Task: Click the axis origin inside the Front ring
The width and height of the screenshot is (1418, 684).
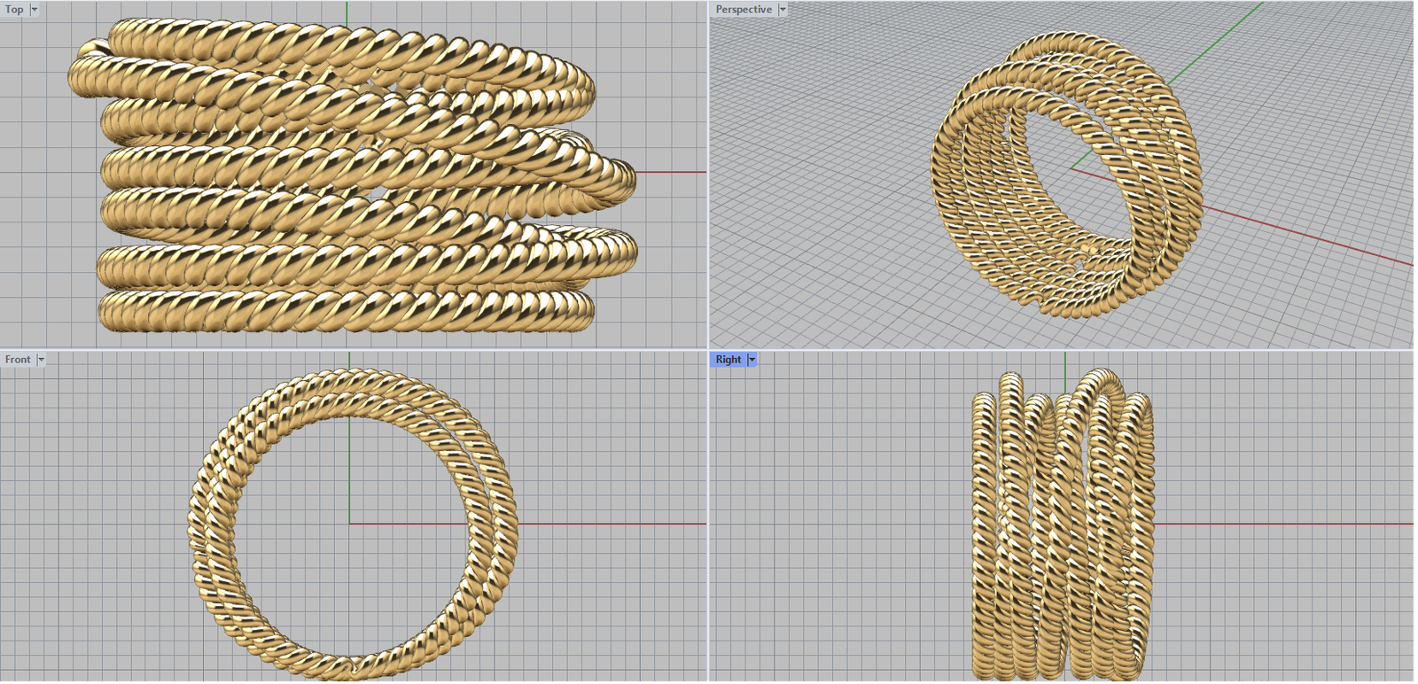Action: click(350, 524)
